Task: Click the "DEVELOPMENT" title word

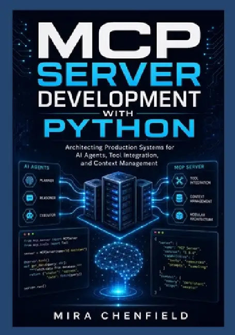Action: [x=119, y=98]
